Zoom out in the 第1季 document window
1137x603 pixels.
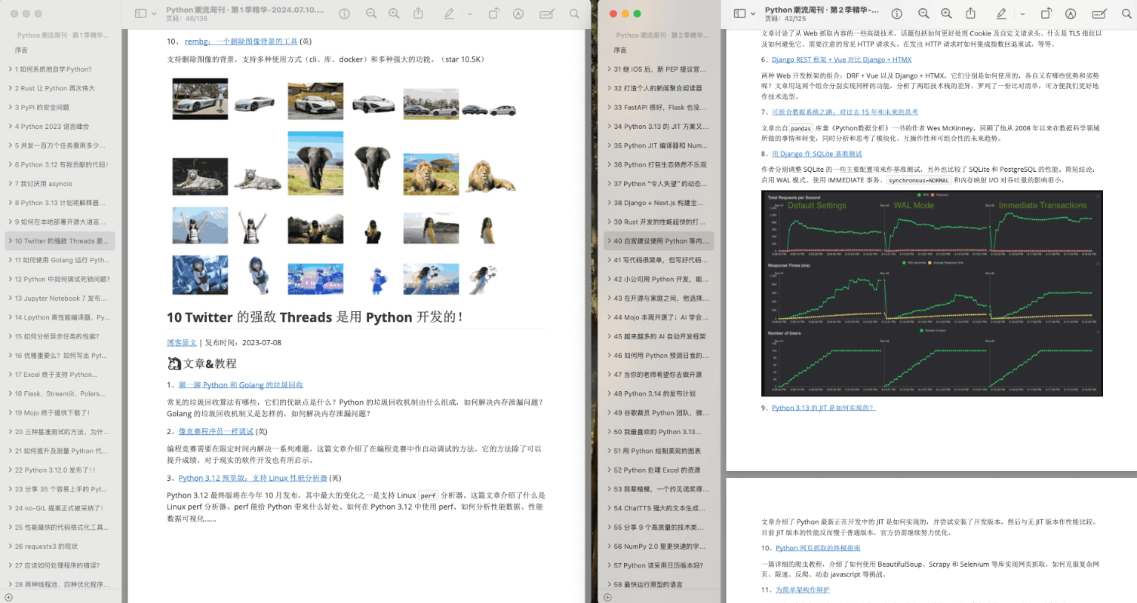pos(370,14)
